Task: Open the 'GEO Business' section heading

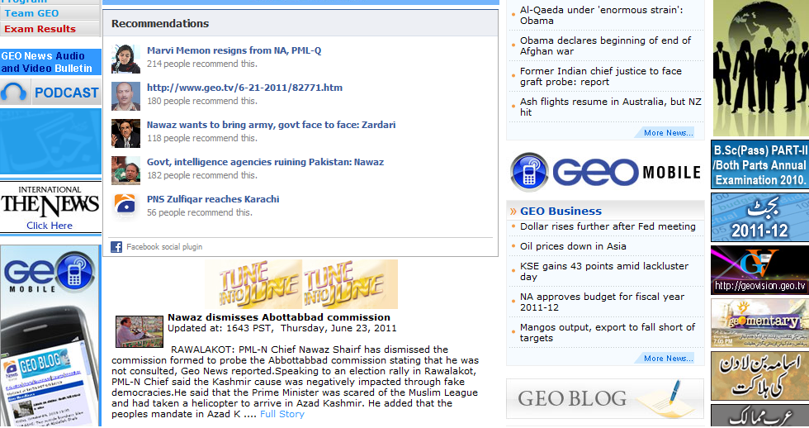Action: pos(561,211)
